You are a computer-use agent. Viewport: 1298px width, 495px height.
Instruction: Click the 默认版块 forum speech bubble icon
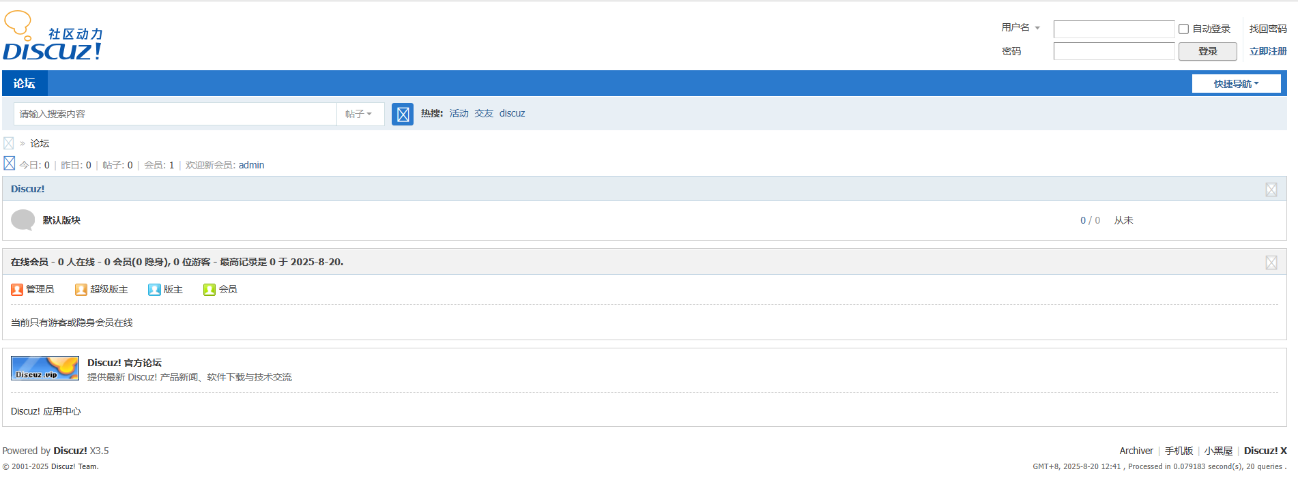pos(23,220)
